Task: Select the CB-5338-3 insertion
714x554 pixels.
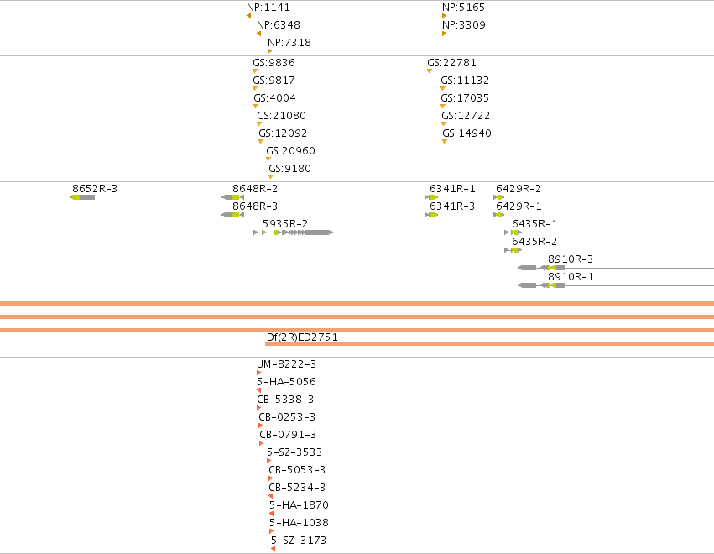Action: [285, 400]
